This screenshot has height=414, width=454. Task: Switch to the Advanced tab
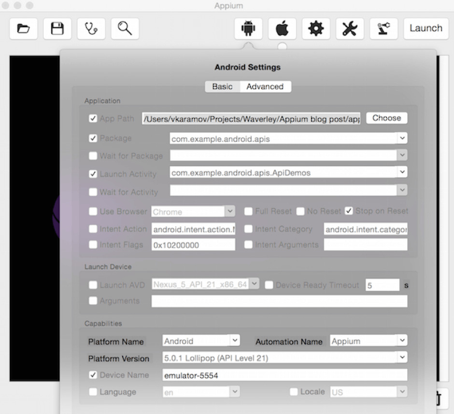pyautogui.click(x=265, y=86)
